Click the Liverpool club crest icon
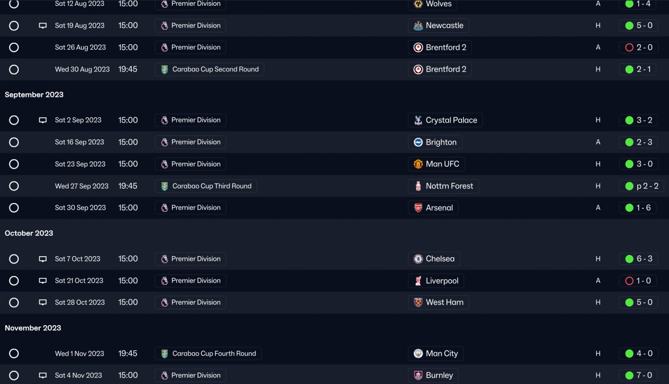 click(418, 281)
